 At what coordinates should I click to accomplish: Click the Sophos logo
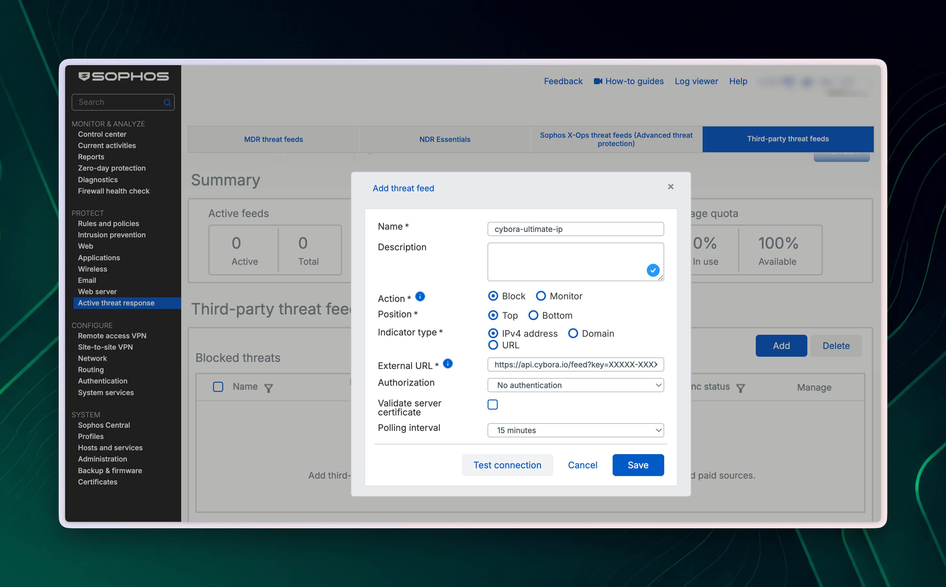point(123,76)
